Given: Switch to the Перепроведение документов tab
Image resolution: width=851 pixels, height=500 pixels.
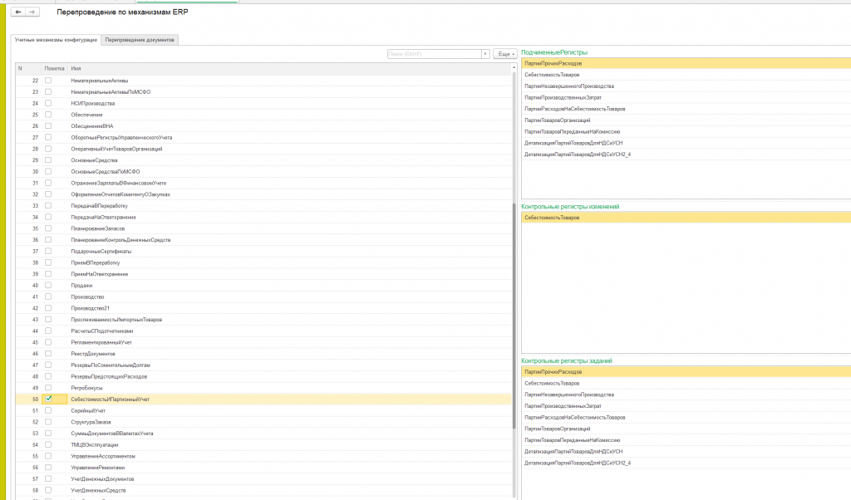Looking at the screenshot, I should tap(140, 40).
